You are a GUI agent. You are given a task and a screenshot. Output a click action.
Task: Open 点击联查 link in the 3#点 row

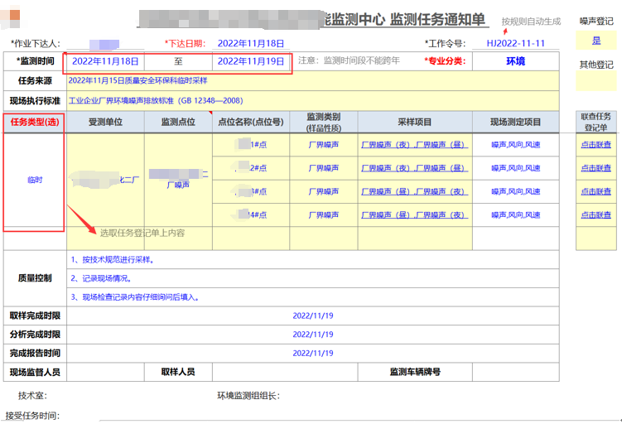click(595, 191)
